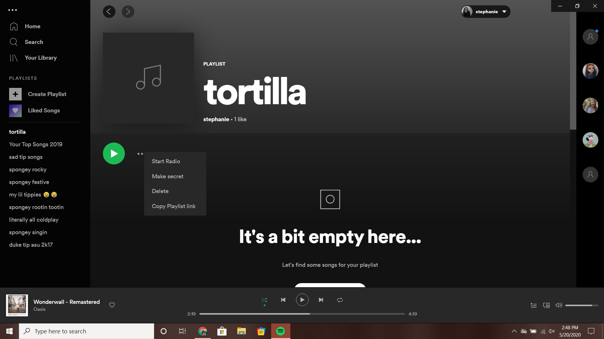Click the three-dot app menu top-left
The width and height of the screenshot is (604, 339).
pyautogui.click(x=13, y=10)
